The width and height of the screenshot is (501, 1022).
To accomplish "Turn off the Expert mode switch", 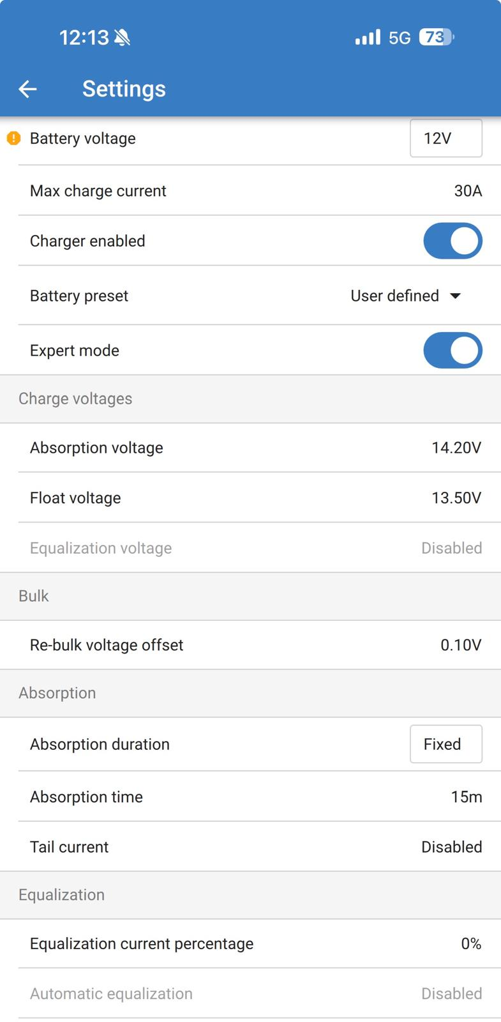I will pyautogui.click(x=452, y=350).
